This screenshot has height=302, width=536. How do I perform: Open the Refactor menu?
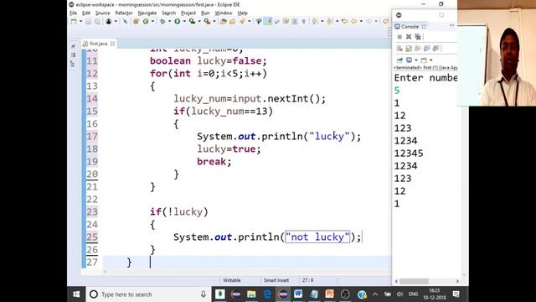[124, 13]
